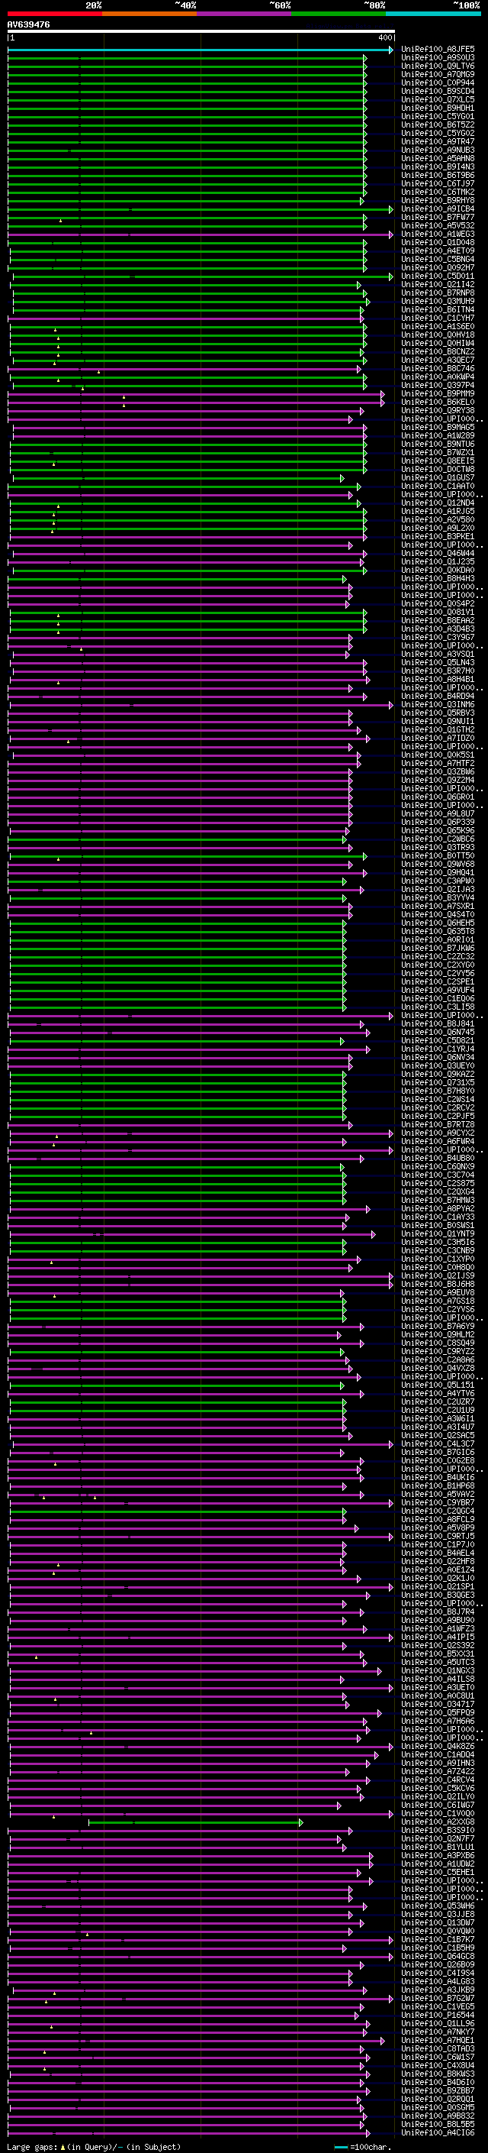Select label UniRef100_C2WS14
Viewport: 488px width, 2153px height.
coord(438,1099)
